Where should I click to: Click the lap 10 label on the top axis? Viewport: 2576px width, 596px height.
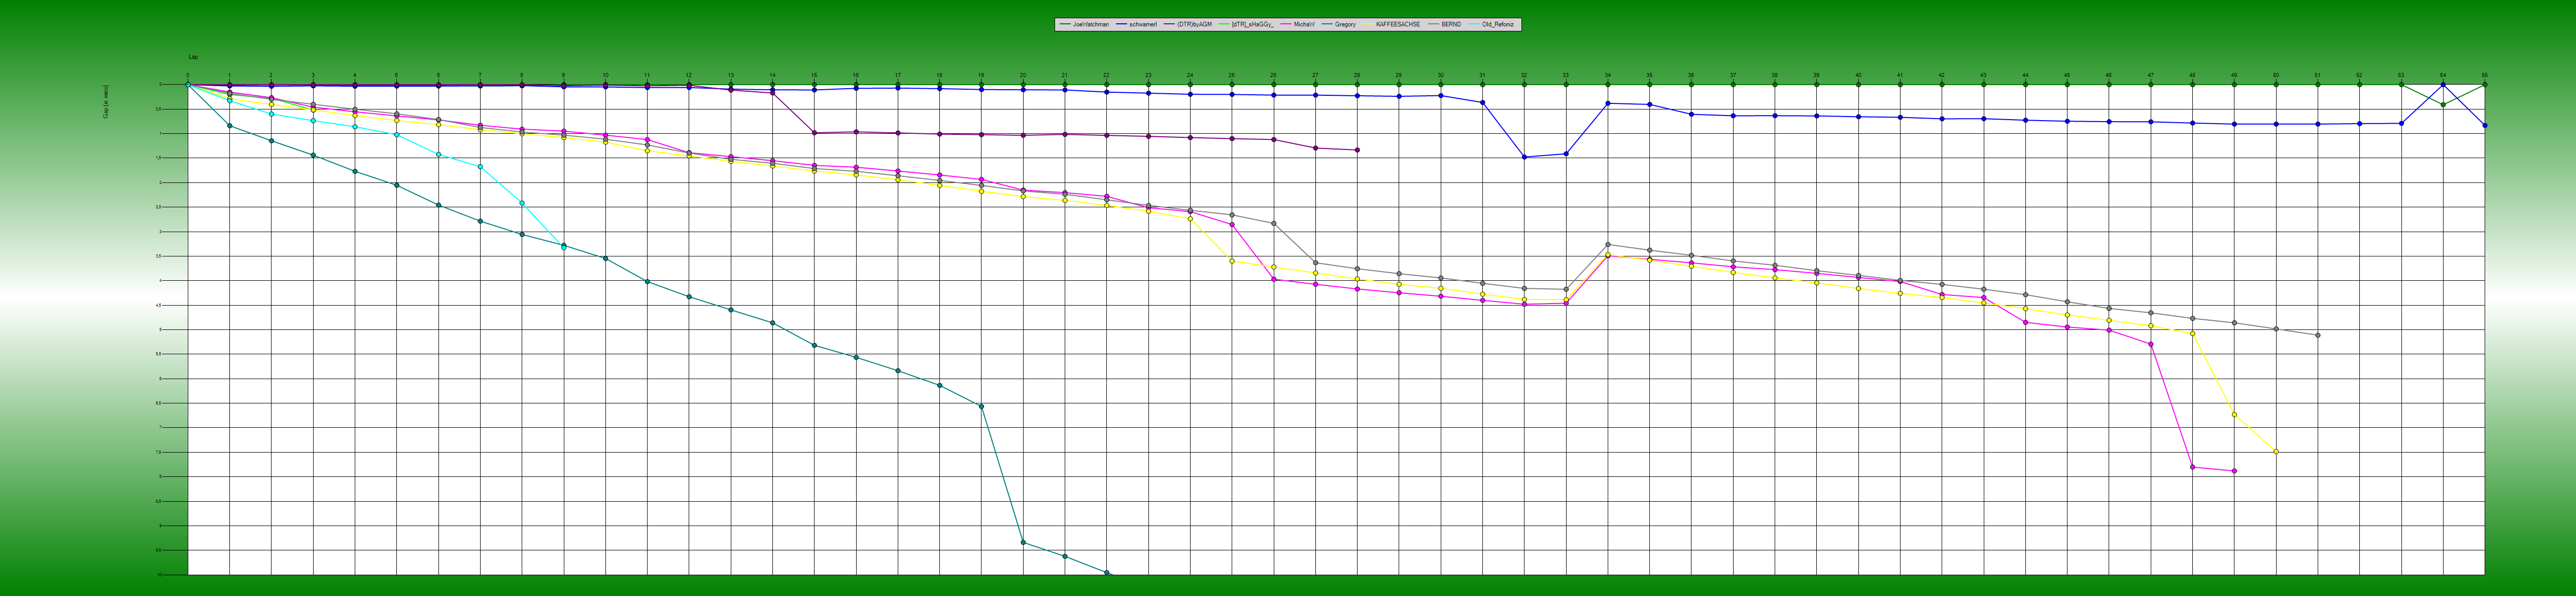pos(605,75)
